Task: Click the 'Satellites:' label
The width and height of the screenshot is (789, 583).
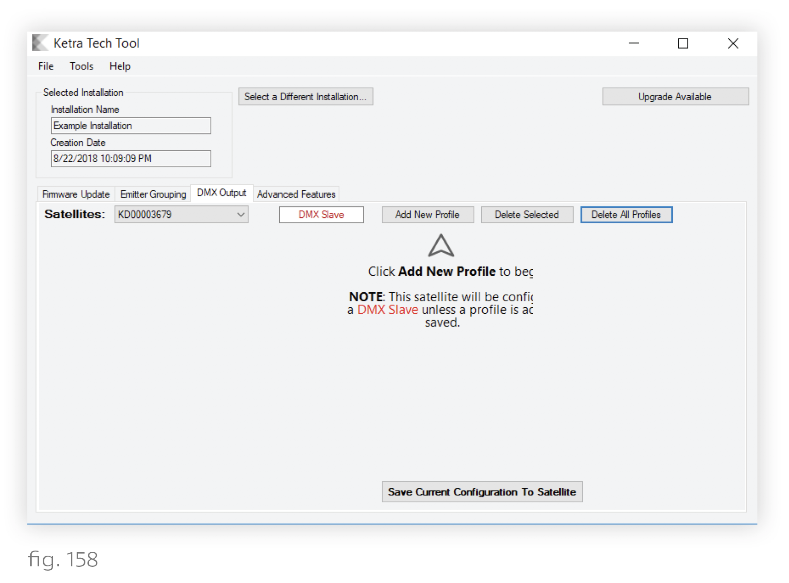Action: [75, 214]
